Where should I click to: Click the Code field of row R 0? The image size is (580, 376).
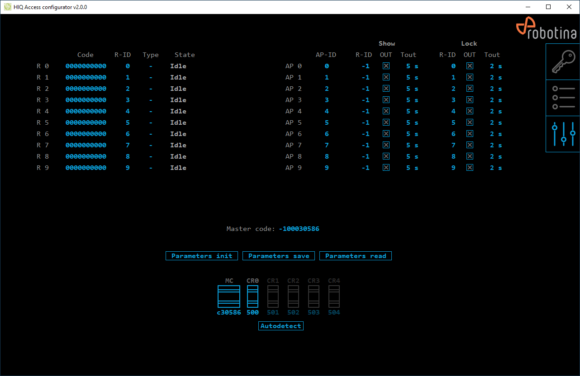pos(86,66)
